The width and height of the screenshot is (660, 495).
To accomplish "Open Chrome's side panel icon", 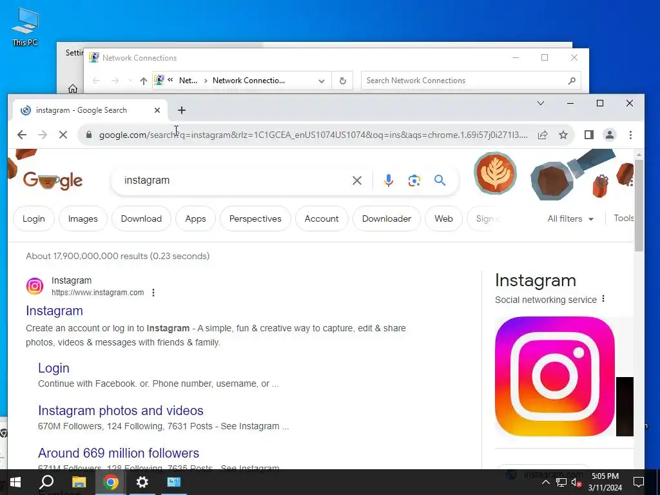I will point(589,135).
